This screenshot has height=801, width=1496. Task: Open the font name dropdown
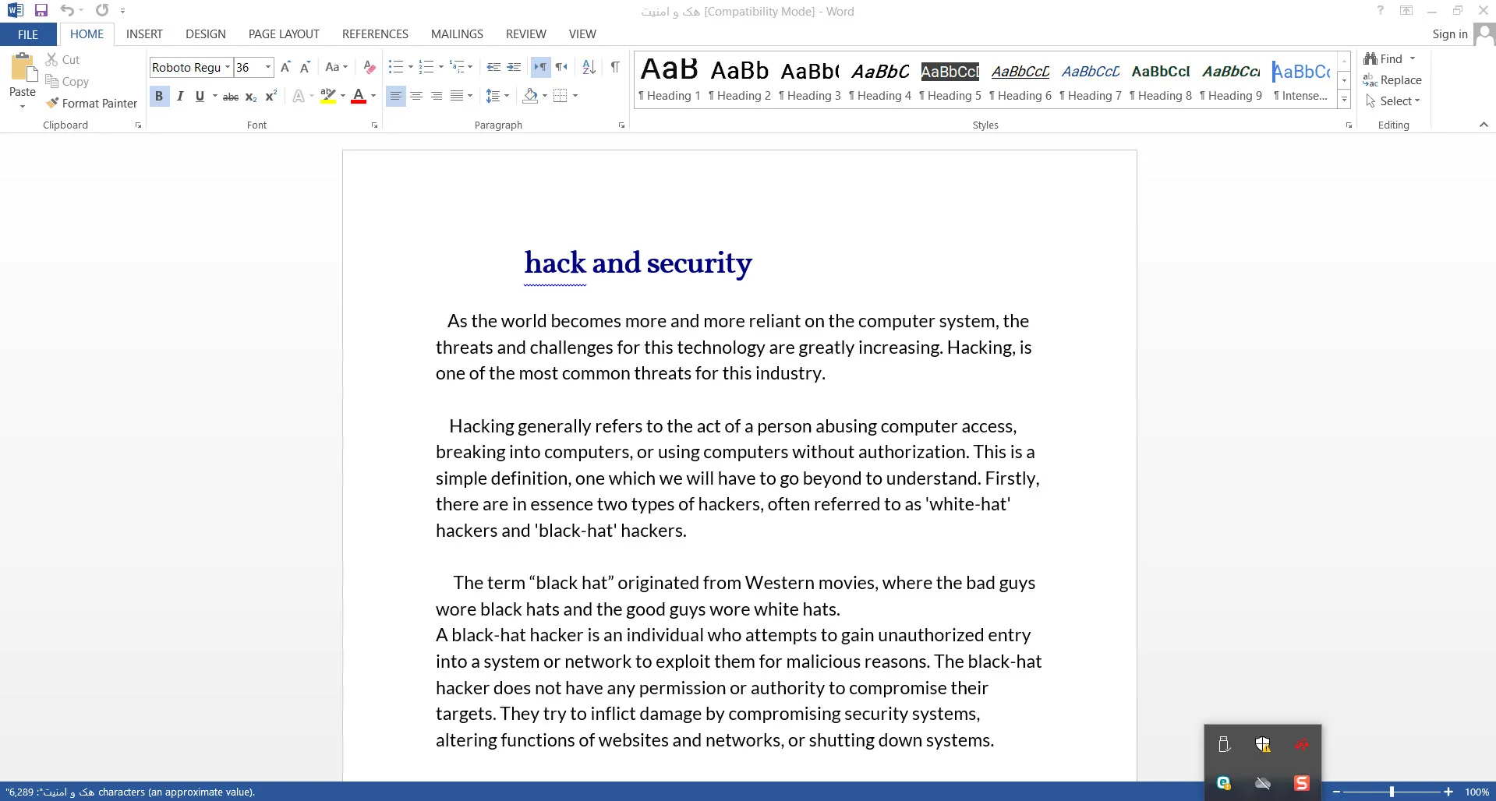[228, 67]
